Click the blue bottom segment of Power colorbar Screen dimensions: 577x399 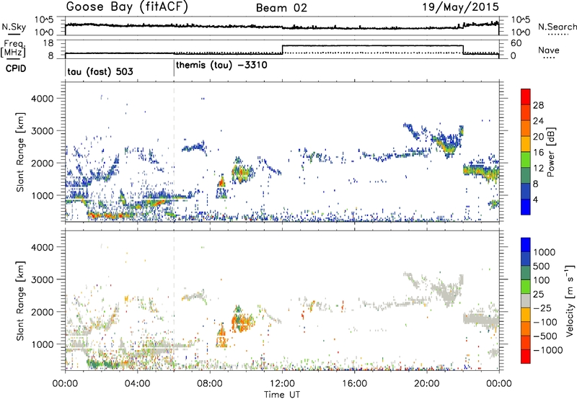coord(526,207)
